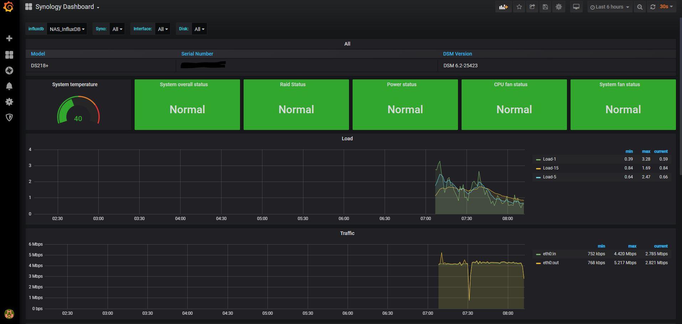Image resolution: width=682 pixels, height=324 pixels.
Task: Toggle the eth0:out series in legend
Action: (x=551, y=263)
